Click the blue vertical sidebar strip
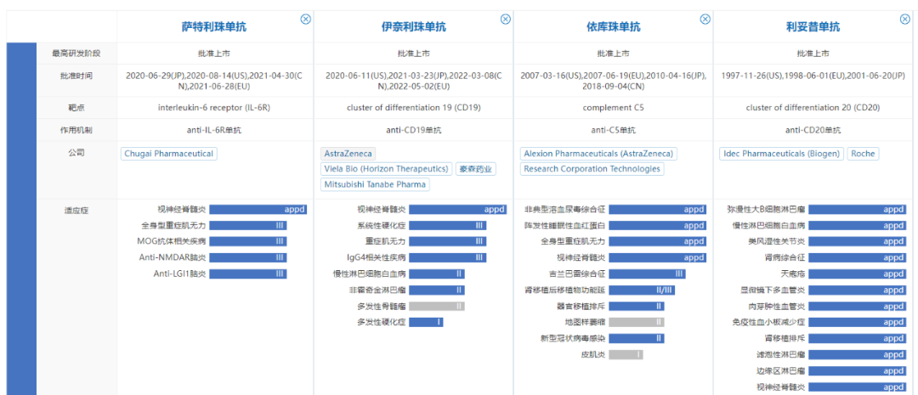The image size is (918, 395). click(x=21, y=218)
